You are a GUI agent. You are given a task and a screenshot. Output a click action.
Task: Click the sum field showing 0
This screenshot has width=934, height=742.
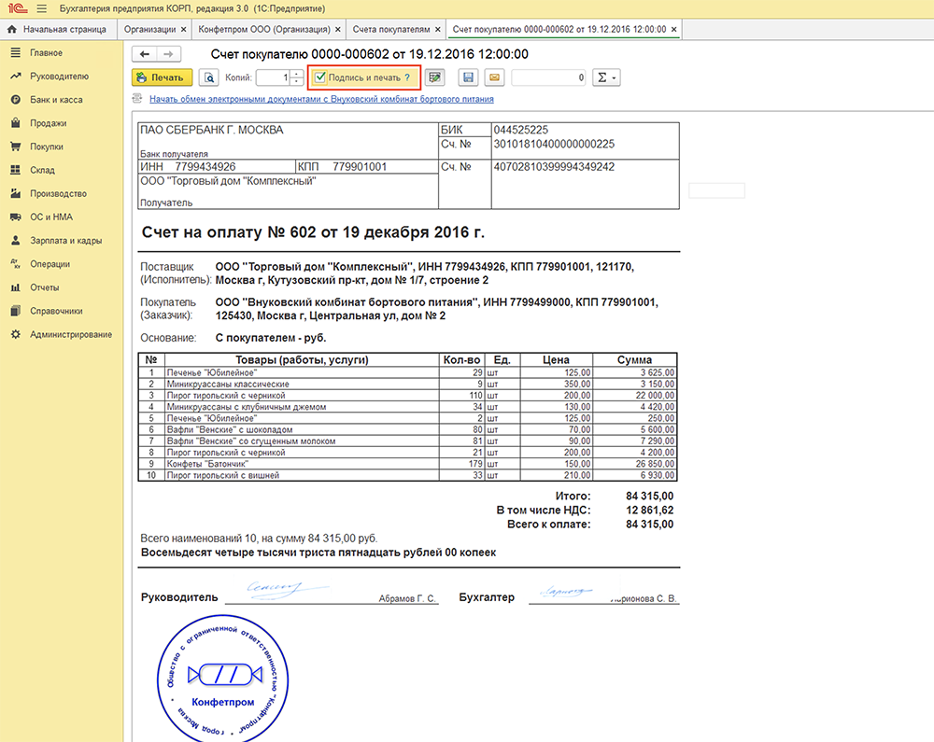pyautogui.click(x=549, y=77)
